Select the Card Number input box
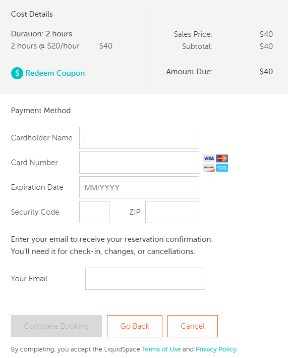 coord(139,163)
